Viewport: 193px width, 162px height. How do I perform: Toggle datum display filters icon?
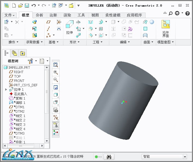point(56,118)
